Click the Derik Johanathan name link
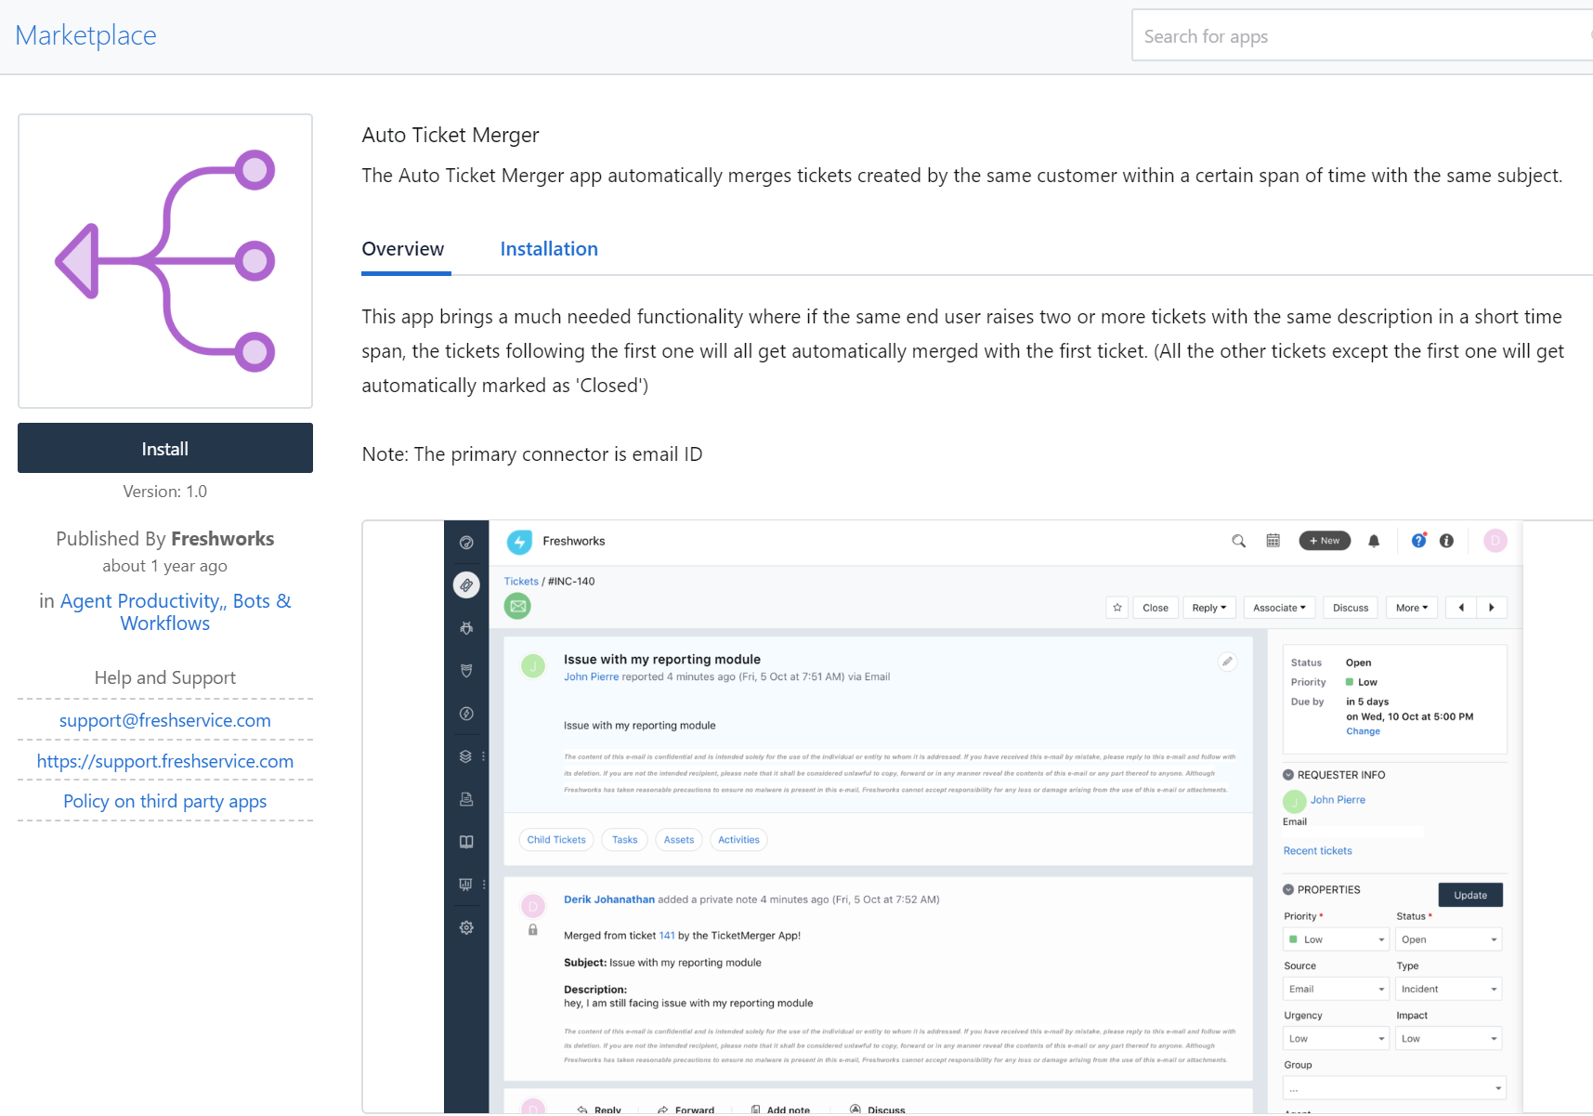The image size is (1593, 1116). pos(609,899)
